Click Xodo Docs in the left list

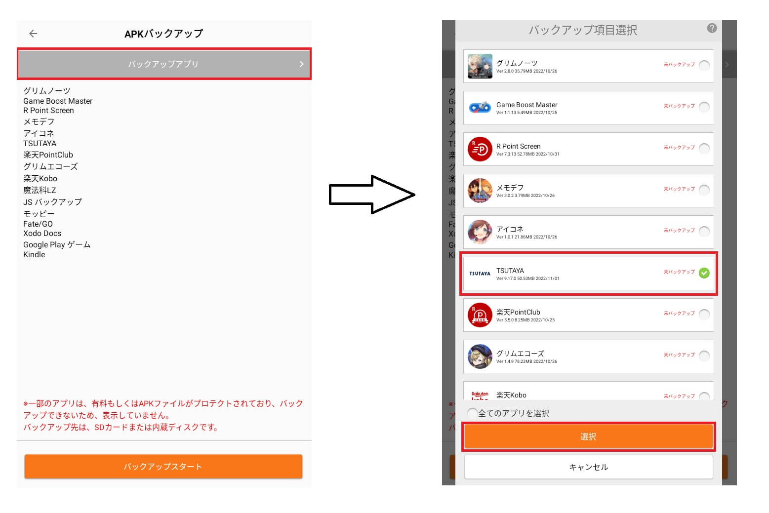tap(42, 233)
